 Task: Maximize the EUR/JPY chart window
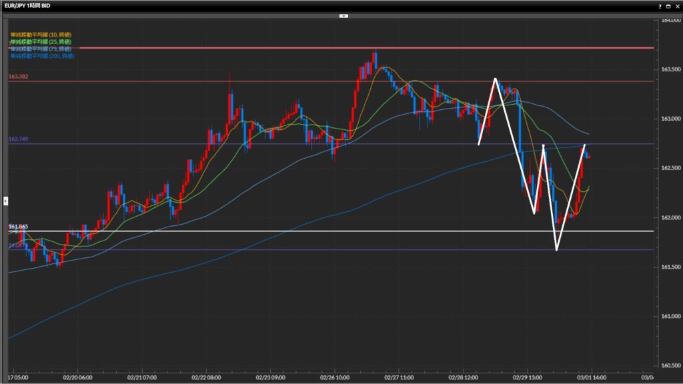(x=669, y=6)
